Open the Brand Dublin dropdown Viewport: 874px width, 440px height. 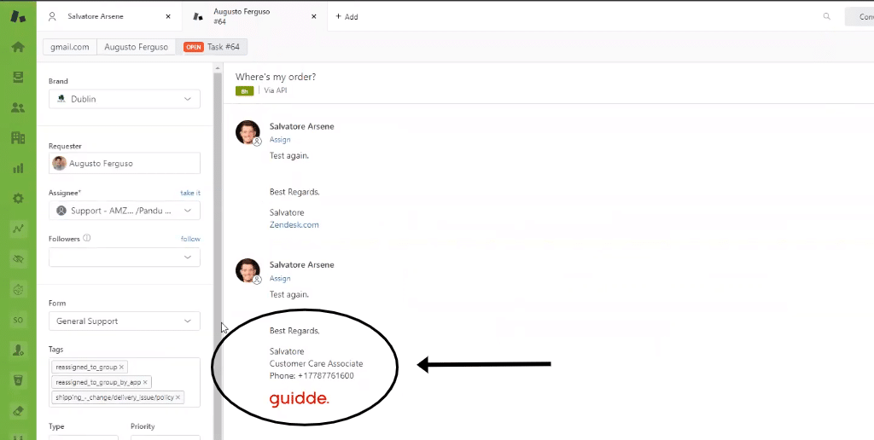point(125,99)
